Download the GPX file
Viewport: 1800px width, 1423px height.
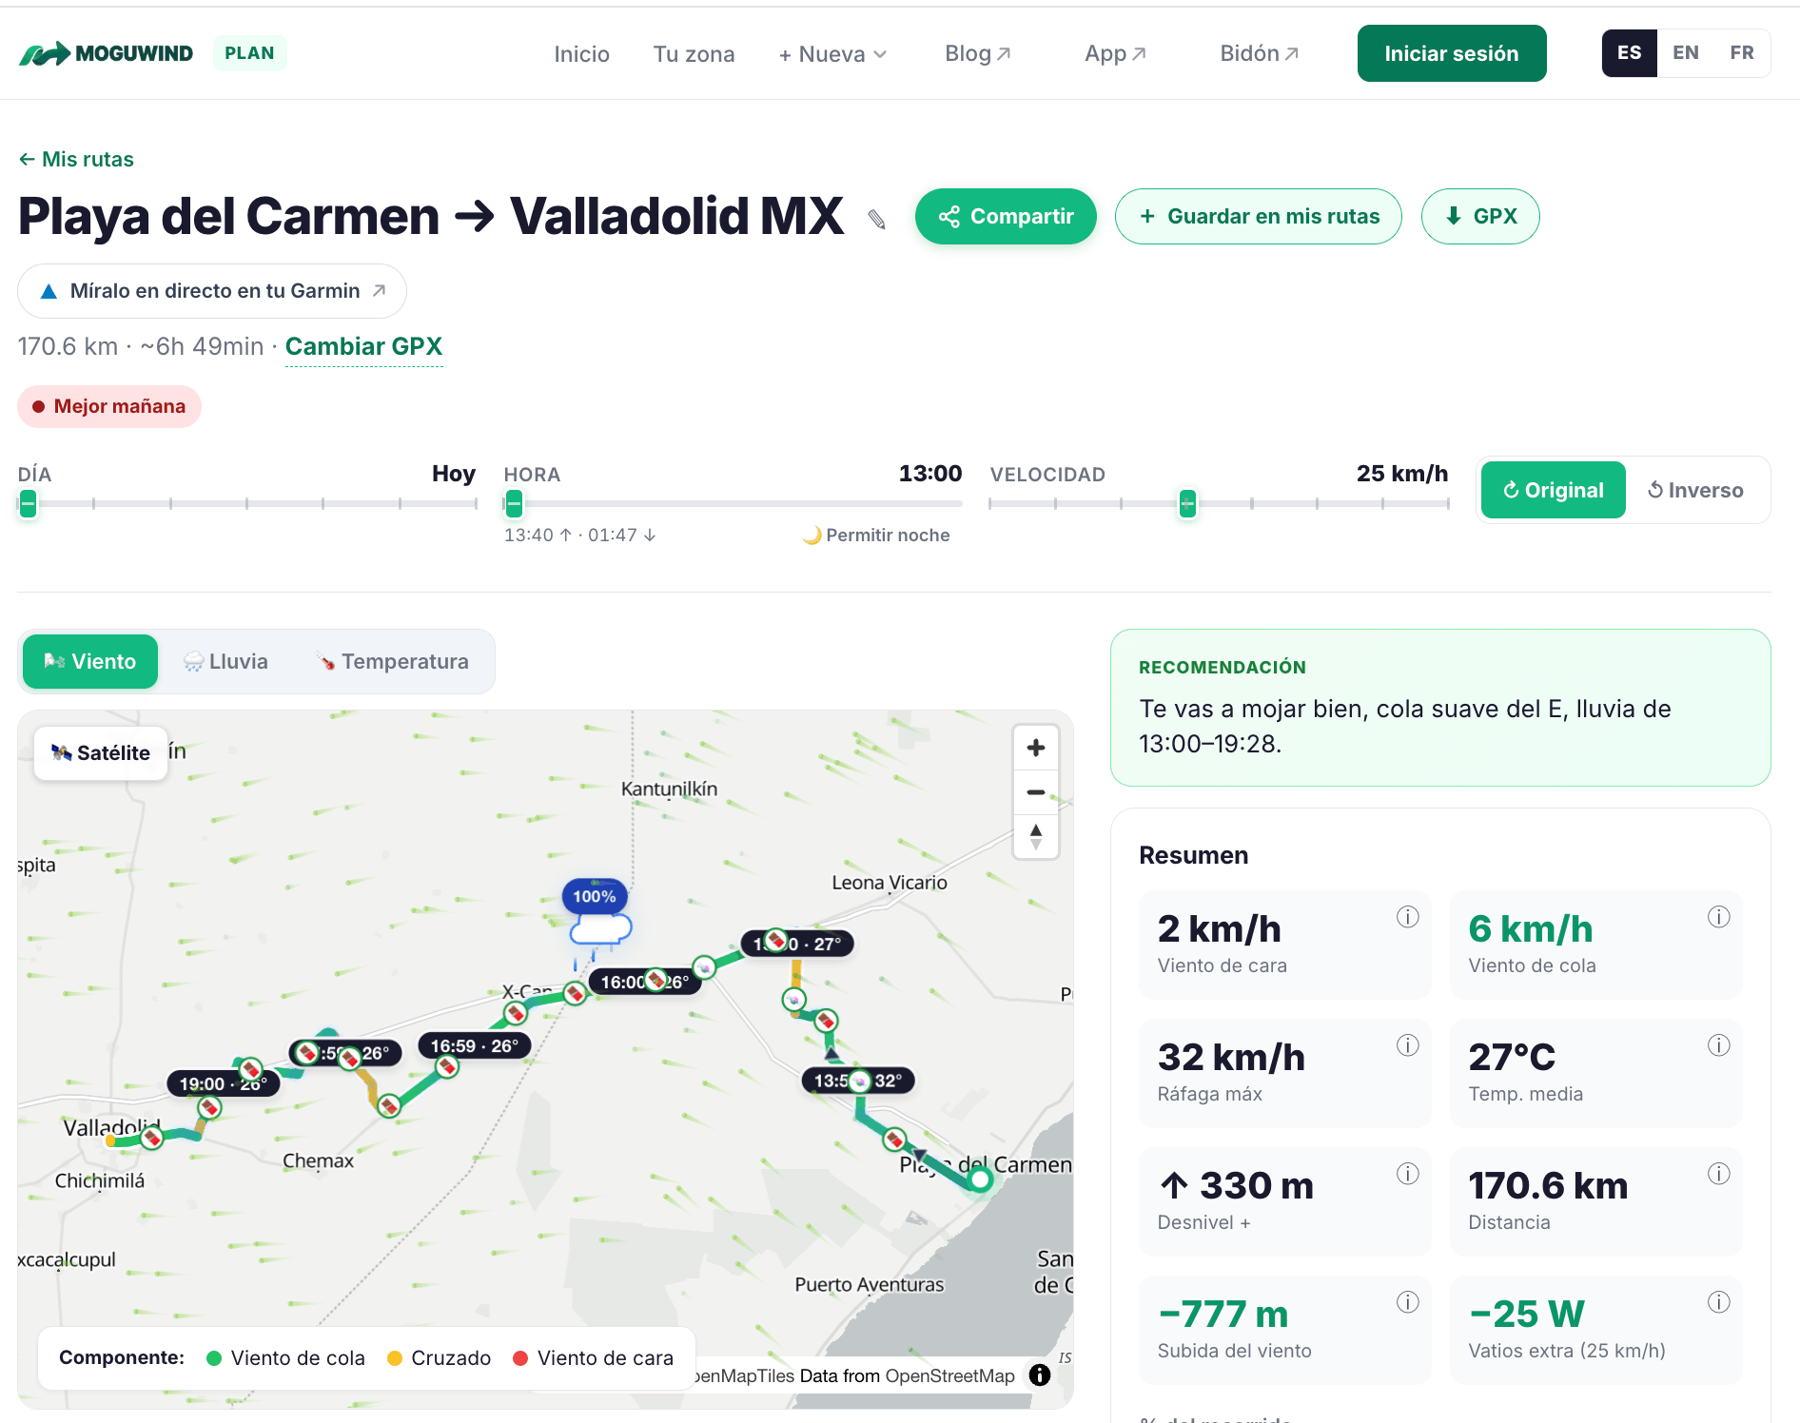tap(1479, 216)
